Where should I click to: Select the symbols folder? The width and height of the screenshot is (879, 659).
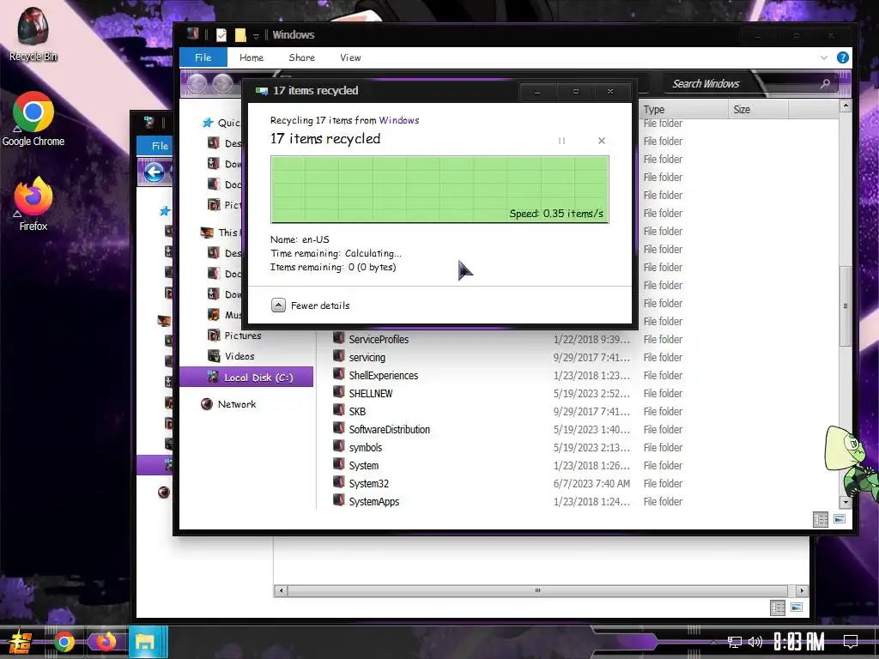(x=366, y=447)
